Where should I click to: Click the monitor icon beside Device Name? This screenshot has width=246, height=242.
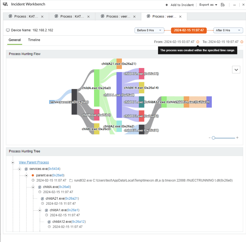(8, 30)
